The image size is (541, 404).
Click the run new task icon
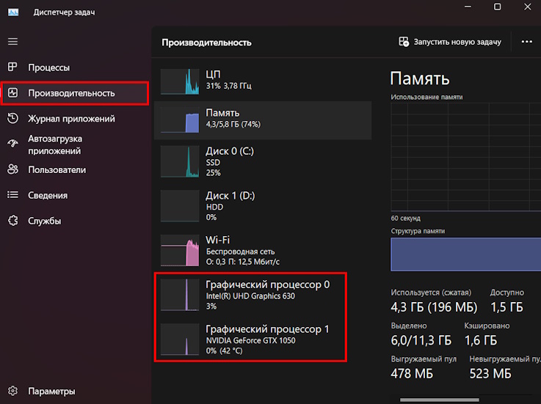[x=404, y=42]
